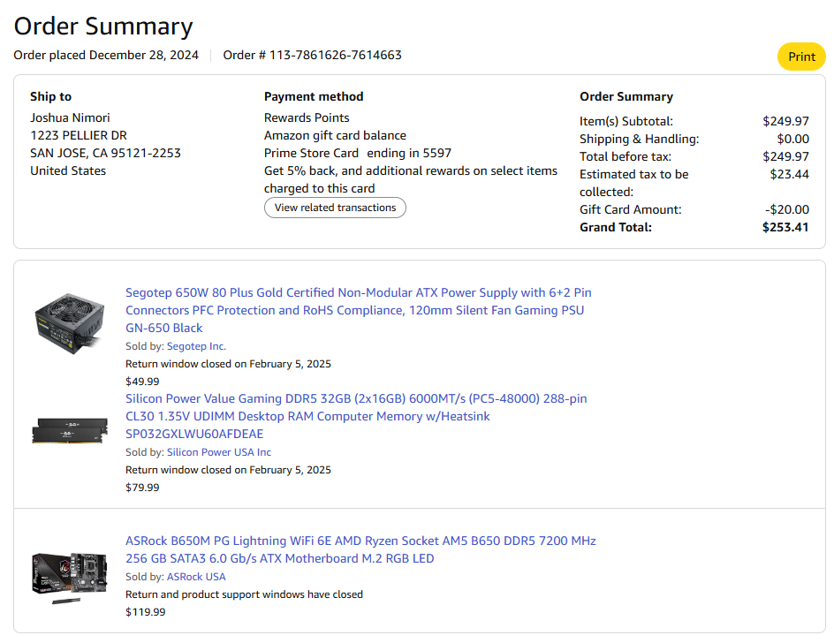Open View related transactions
The image size is (834, 643).
coord(335,208)
